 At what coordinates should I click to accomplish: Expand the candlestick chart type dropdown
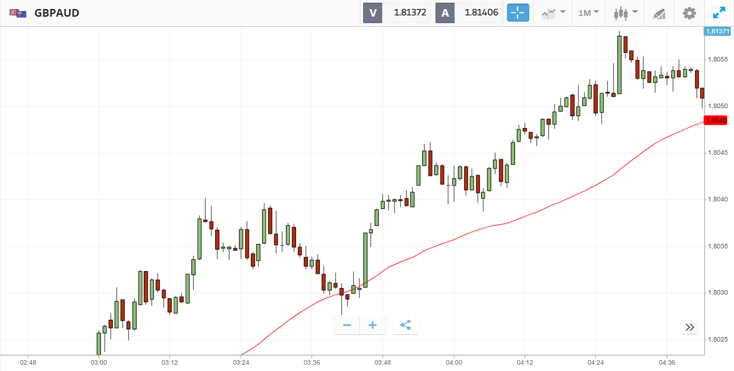[x=625, y=13]
